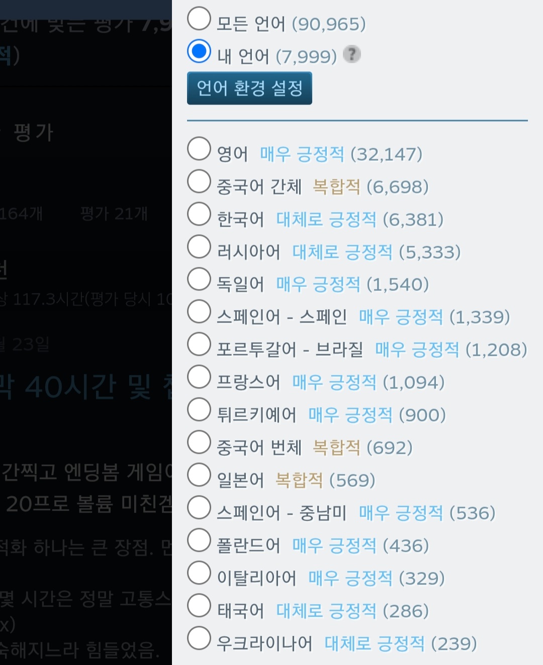
Task: Click the 언어 환경 설정 button
Action: click(x=249, y=88)
